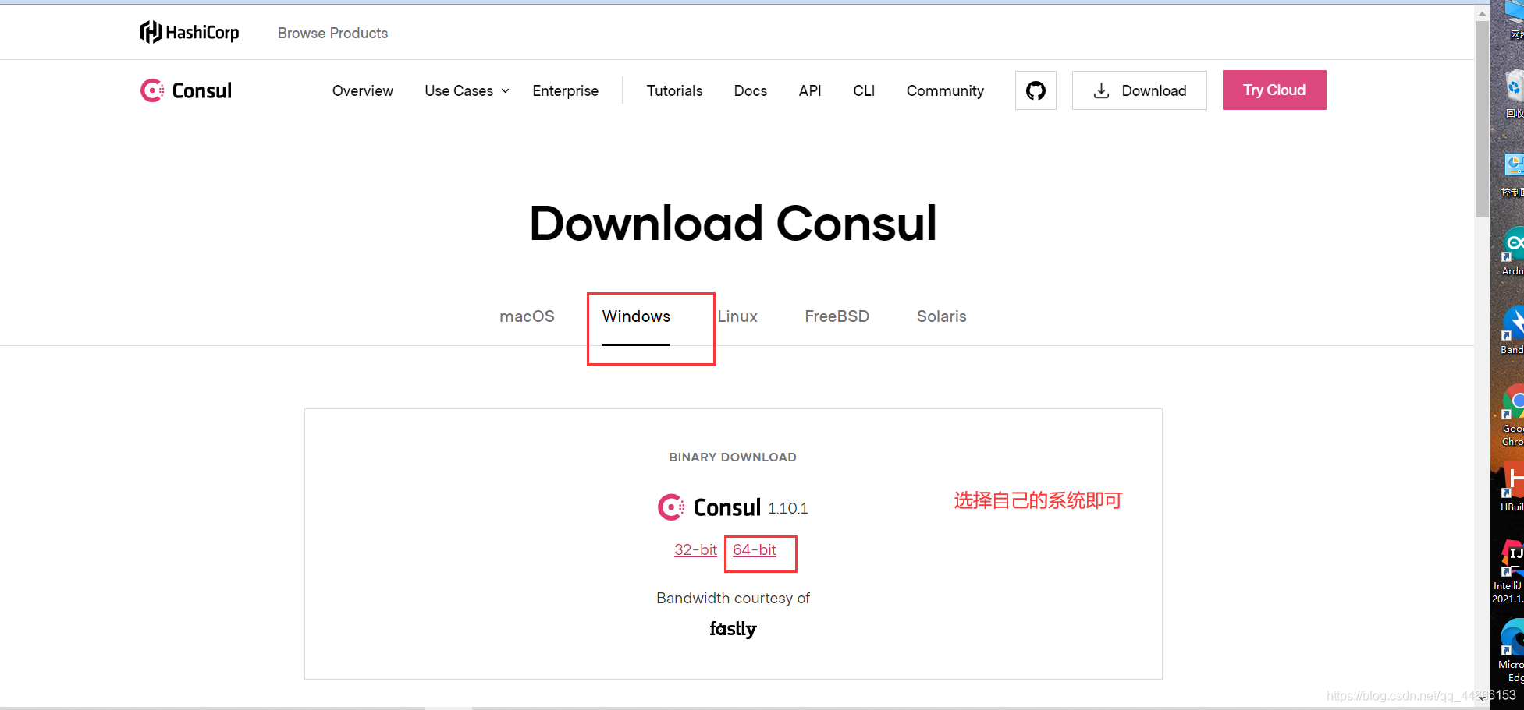Open the CLI page
The image size is (1524, 710).
(864, 90)
